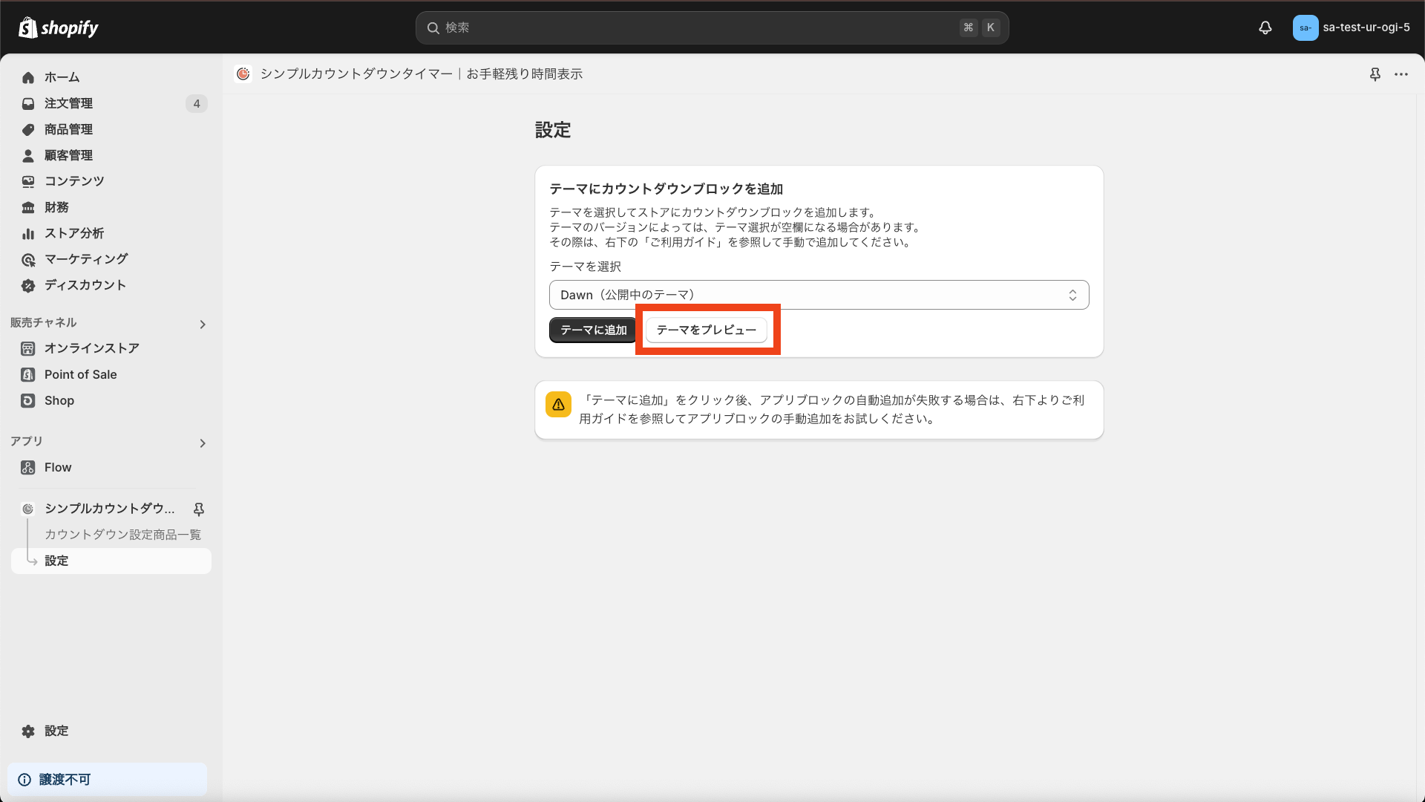The height and width of the screenshot is (802, 1425).
Task: Open the Flow app
Action: tap(58, 467)
